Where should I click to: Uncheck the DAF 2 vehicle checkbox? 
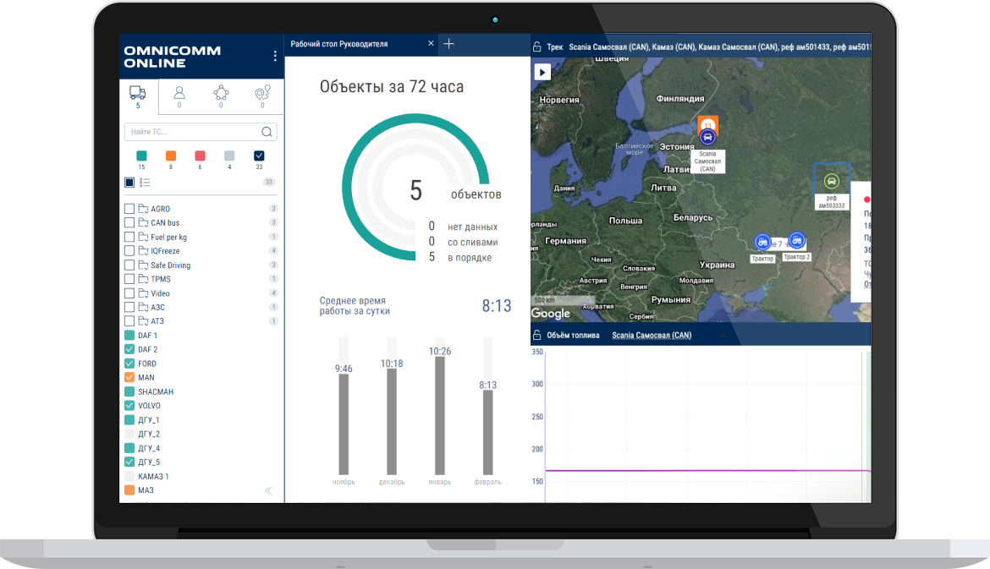tap(129, 349)
